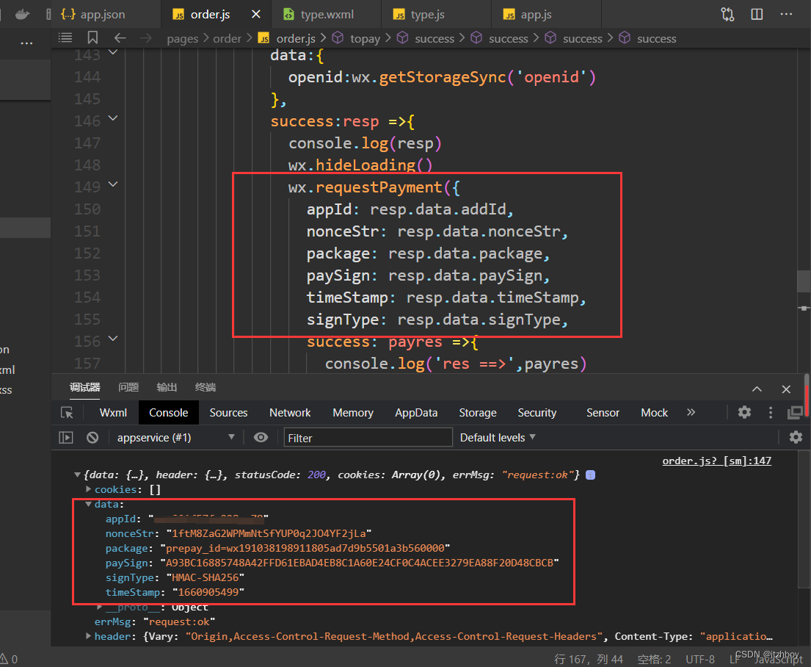Switch to the 终端 panel tab
The height and width of the screenshot is (667, 811).
206,387
